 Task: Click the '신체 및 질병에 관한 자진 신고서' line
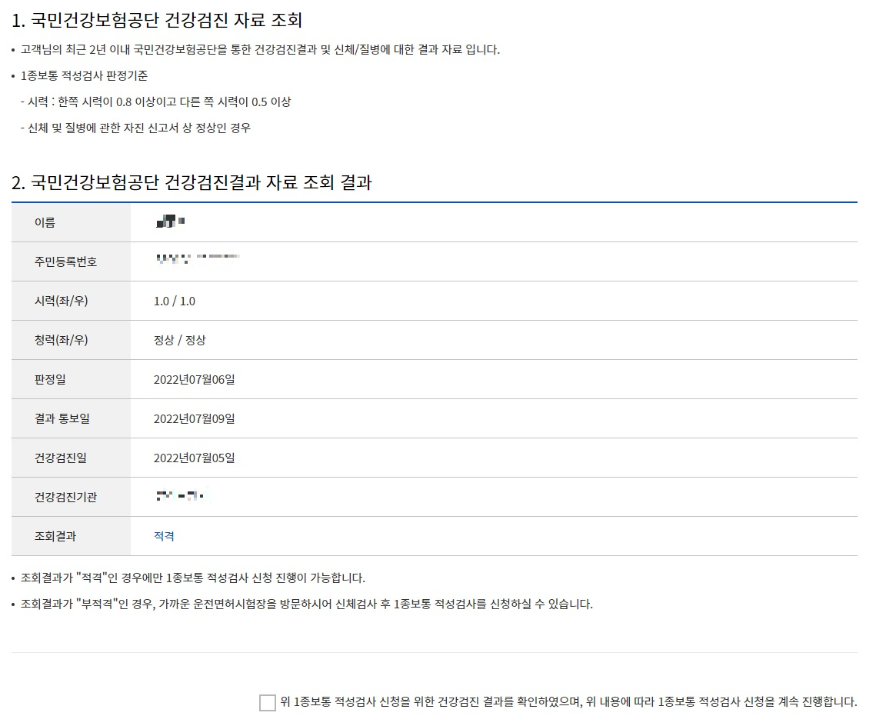(x=135, y=128)
